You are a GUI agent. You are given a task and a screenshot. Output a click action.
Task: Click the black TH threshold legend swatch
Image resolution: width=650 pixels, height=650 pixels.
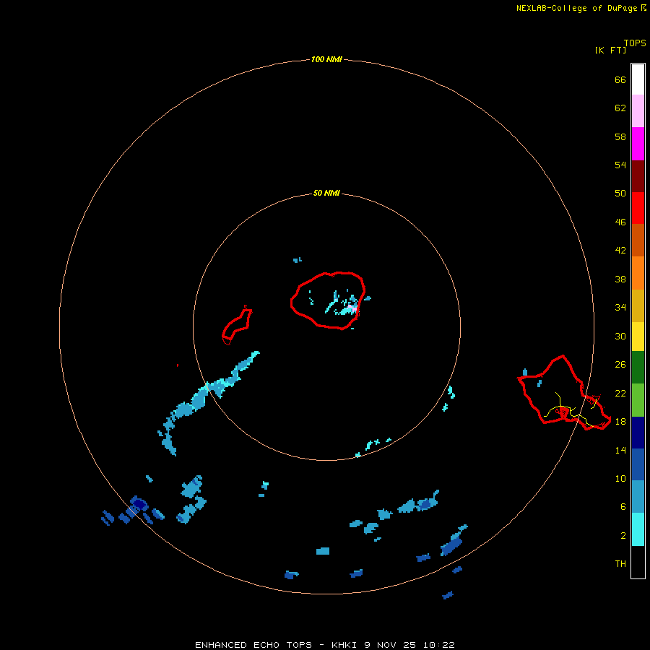(x=638, y=562)
